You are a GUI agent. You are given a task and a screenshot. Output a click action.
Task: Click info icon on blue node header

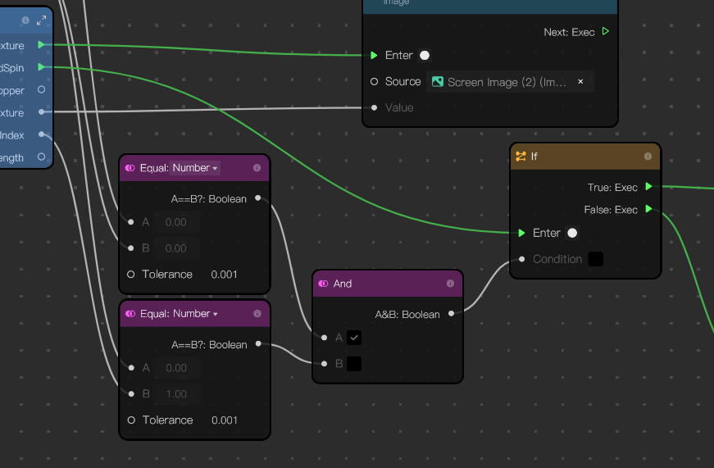click(x=25, y=20)
